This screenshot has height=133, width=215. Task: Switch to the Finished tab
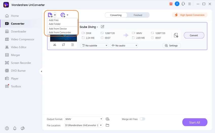tap(138, 15)
